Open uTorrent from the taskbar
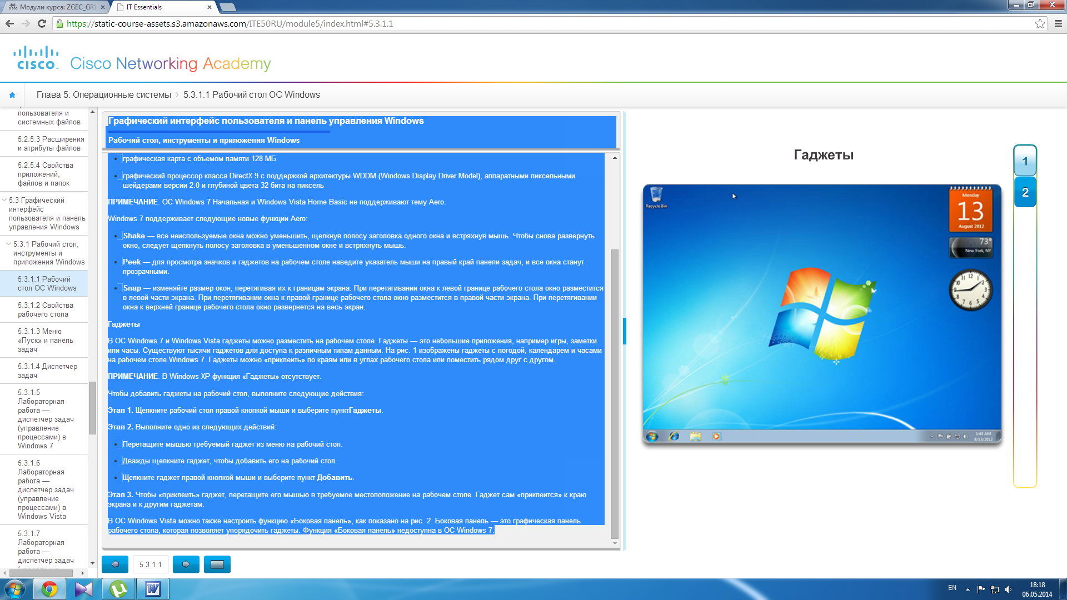Image resolution: width=1067 pixels, height=600 pixels. pyautogui.click(x=118, y=589)
